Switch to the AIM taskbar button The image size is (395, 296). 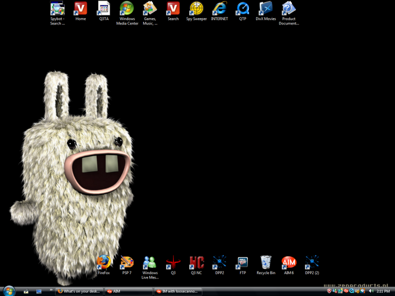128,292
